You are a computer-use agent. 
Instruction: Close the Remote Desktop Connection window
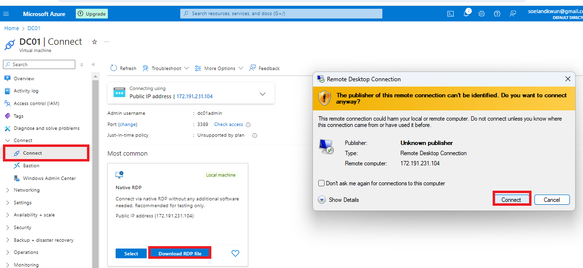(568, 79)
